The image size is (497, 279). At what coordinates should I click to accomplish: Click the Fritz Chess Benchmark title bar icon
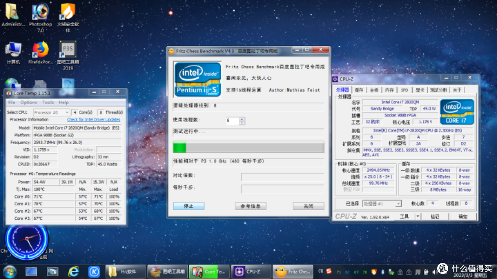tap(171, 51)
